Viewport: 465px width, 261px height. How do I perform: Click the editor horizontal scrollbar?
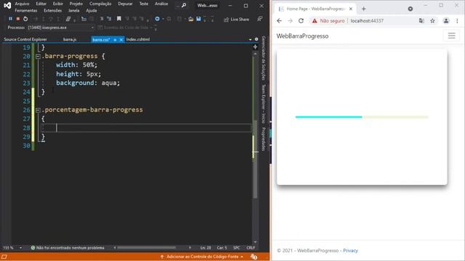coord(146,248)
